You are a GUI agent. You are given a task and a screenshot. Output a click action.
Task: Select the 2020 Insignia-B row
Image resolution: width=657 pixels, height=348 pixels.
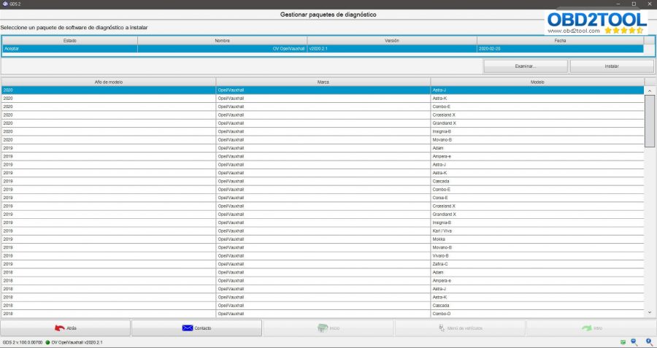coord(323,131)
